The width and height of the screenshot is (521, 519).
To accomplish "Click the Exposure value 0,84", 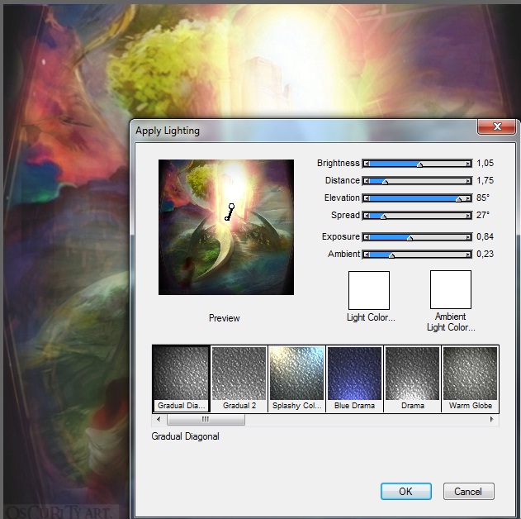I will click(x=485, y=236).
